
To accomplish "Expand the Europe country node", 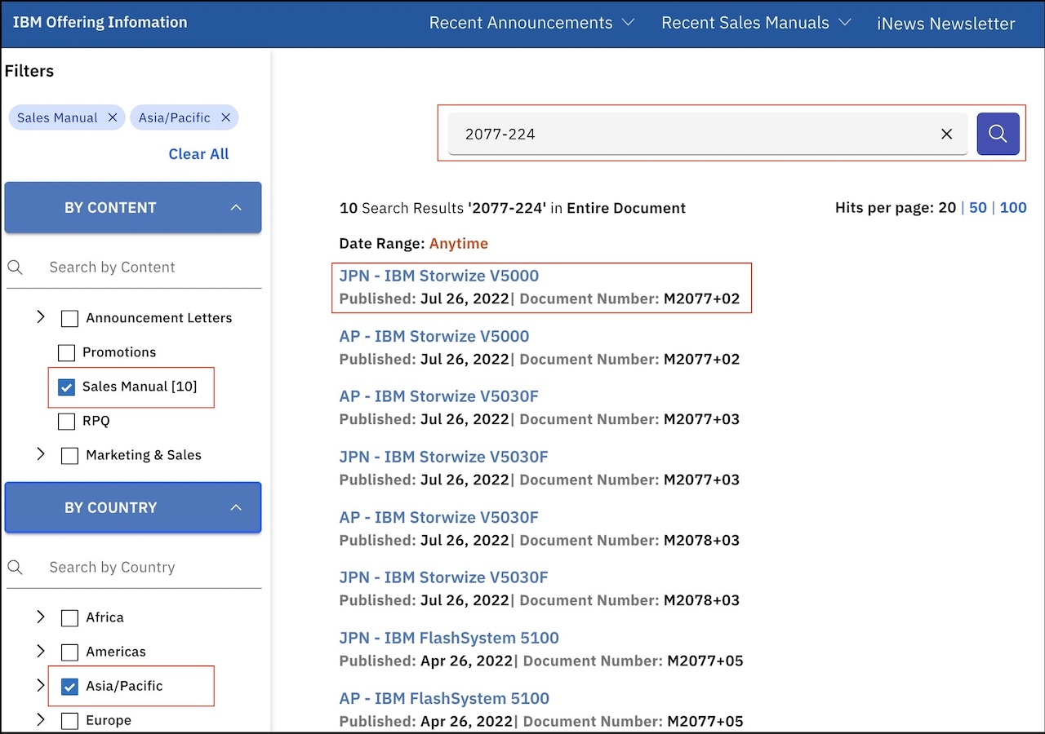I will [41, 719].
